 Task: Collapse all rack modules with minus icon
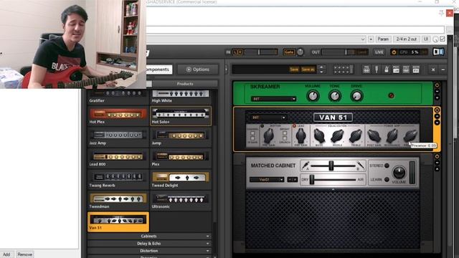443,70
